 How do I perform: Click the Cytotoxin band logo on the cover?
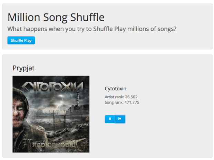click(52, 86)
